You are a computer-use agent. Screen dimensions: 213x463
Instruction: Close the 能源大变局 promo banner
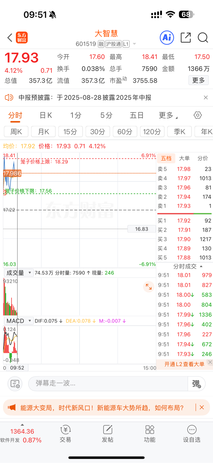(202, 407)
